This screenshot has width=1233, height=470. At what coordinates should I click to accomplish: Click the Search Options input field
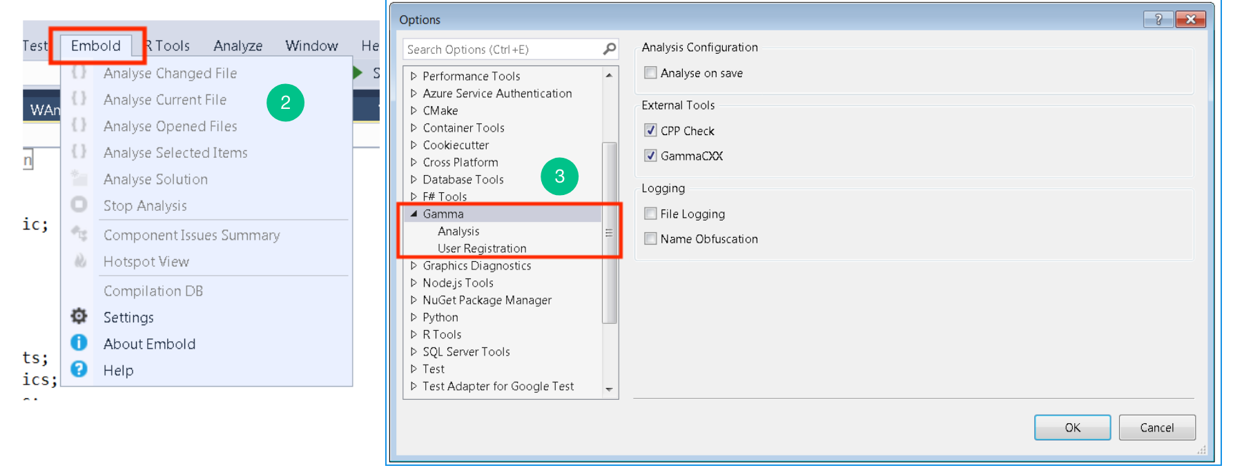tap(503, 49)
